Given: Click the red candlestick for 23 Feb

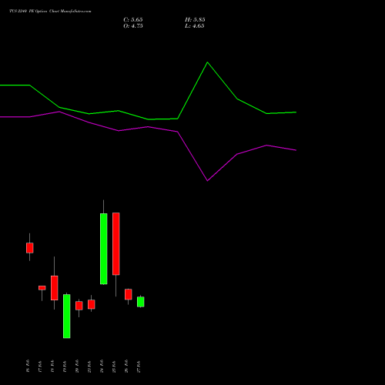Looking at the screenshot, I should tap(92, 304).
